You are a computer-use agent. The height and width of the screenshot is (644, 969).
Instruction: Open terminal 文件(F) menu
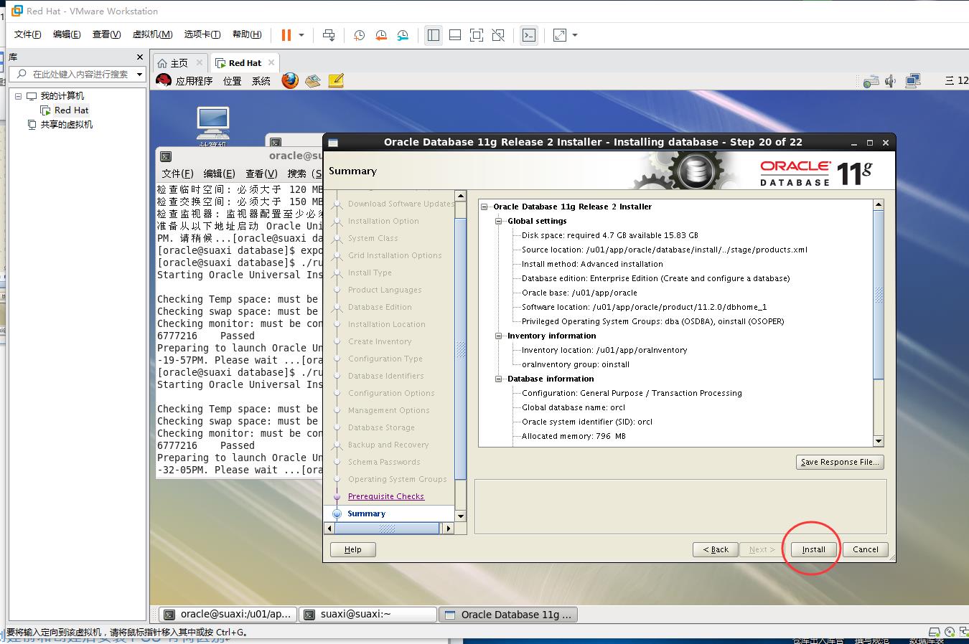pyautogui.click(x=177, y=174)
